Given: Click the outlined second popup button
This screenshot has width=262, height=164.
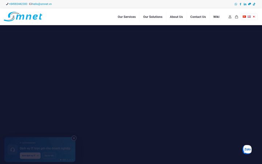Looking at the screenshot, I should coord(49,156).
